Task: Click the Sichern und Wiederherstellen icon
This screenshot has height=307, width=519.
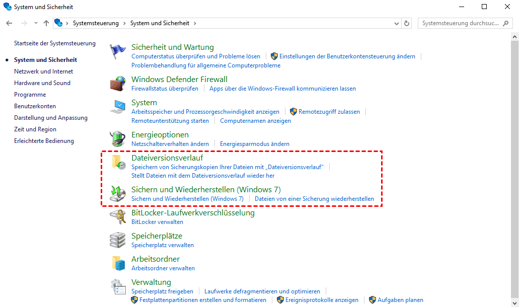Action: (x=118, y=194)
